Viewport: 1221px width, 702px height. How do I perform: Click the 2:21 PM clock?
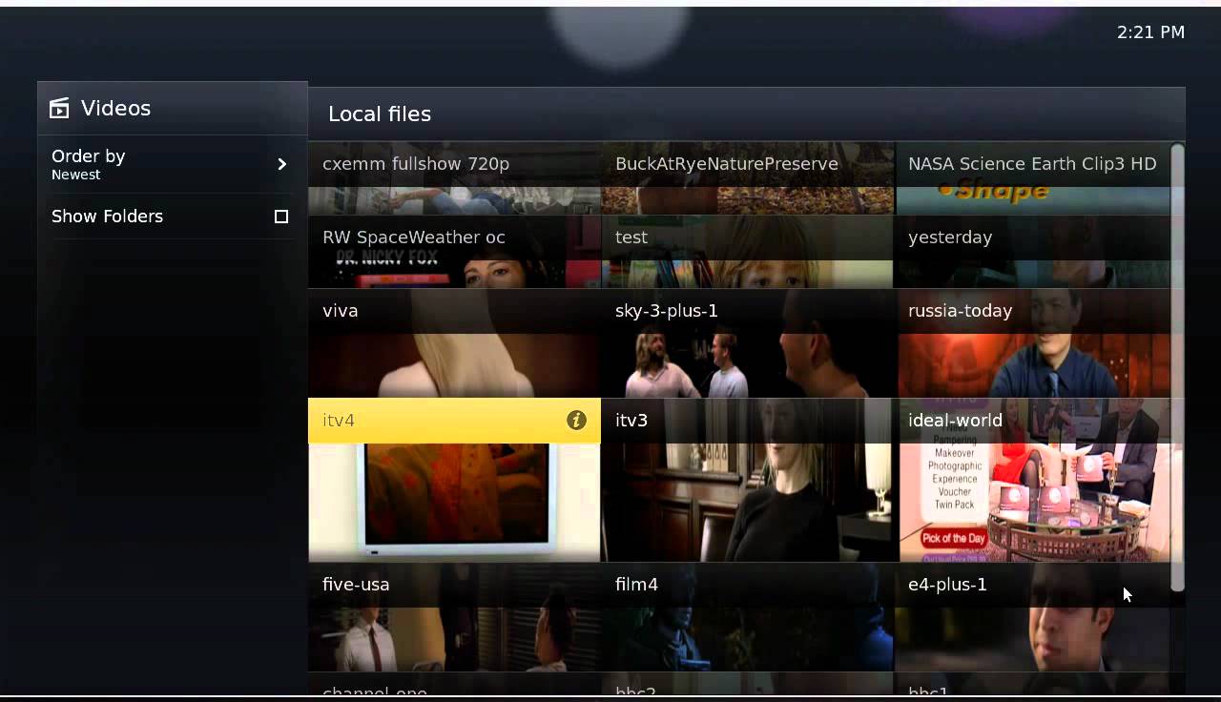click(x=1150, y=32)
